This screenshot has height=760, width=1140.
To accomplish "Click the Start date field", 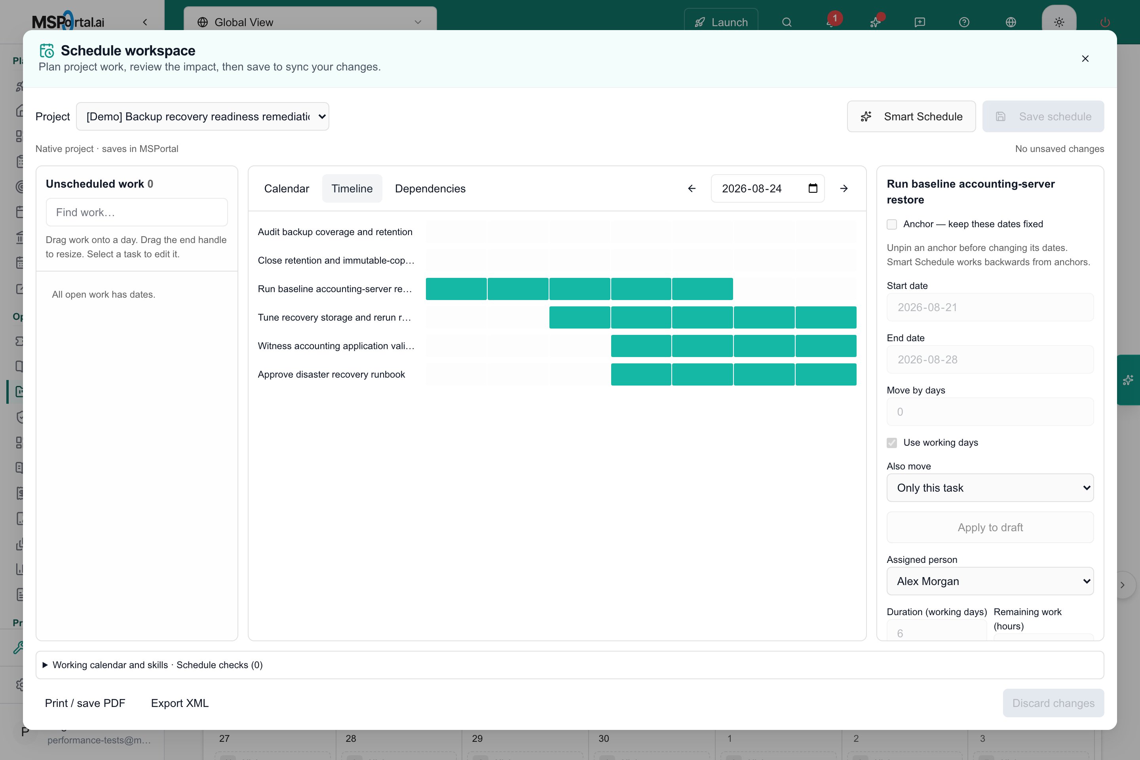I will tap(990, 307).
